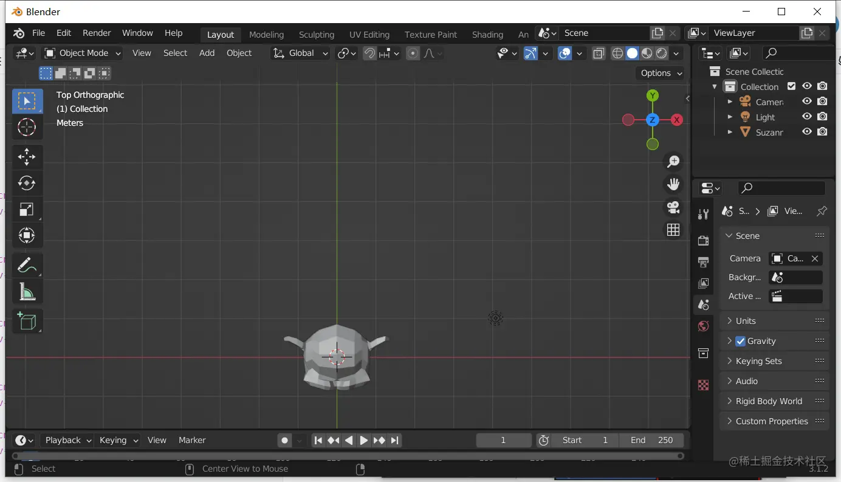The height and width of the screenshot is (482, 841).
Task: Toggle snapping magnet icon
Action: (x=369, y=53)
